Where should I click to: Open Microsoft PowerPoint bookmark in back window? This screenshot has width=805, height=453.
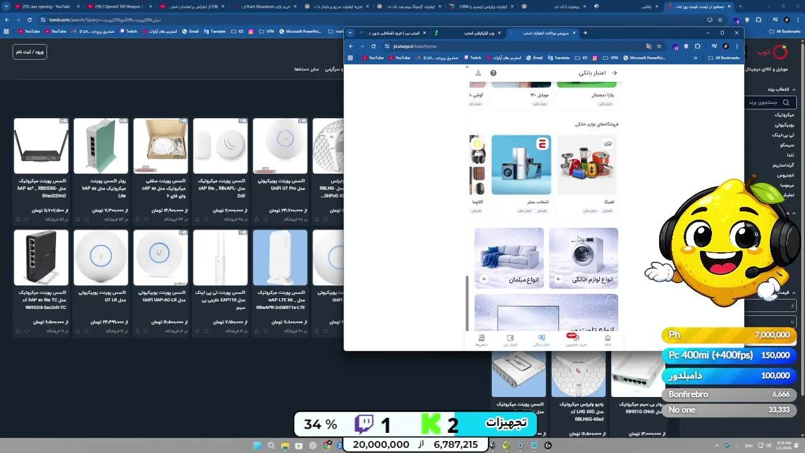(301, 31)
